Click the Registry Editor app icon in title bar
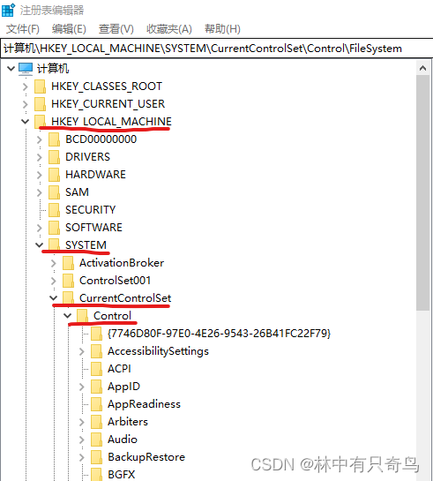The height and width of the screenshot is (481, 433). (x=8, y=10)
